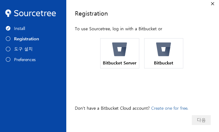Select the Preferences step circle

click(x=8, y=60)
